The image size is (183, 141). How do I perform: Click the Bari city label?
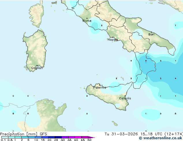point(151,34)
